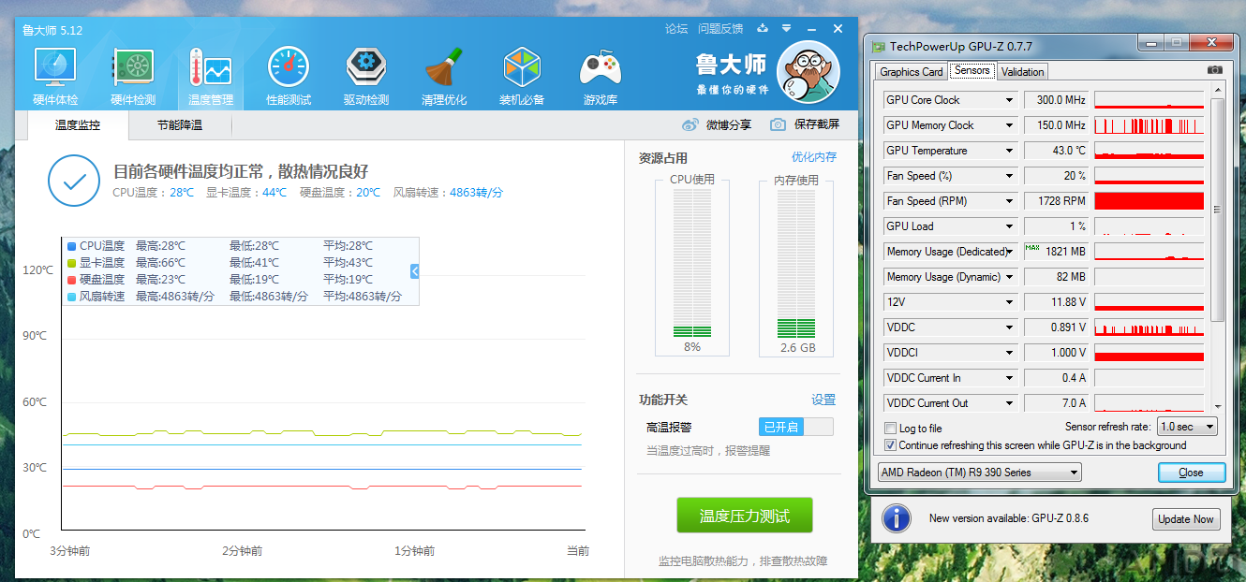Click the GPU-Z screenshot camera icon
This screenshot has height=582, width=1246.
point(1215,70)
